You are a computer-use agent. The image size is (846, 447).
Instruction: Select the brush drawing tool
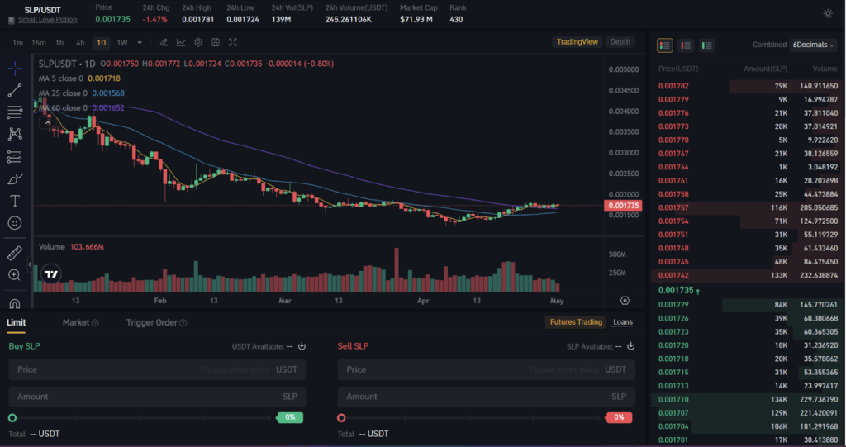pyautogui.click(x=15, y=178)
